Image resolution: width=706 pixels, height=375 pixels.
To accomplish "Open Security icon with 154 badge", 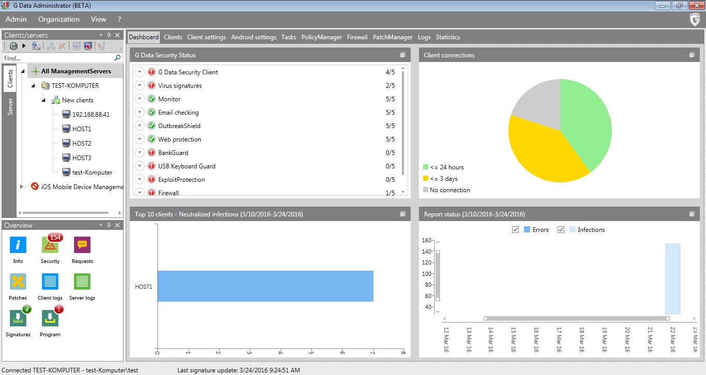I will (x=50, y=245).
